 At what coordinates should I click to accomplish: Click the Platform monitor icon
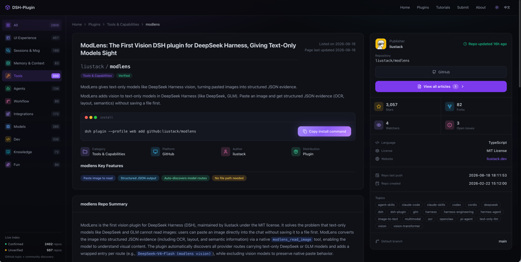coord(155,152)
